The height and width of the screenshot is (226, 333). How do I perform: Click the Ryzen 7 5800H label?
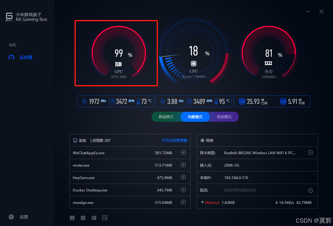click(x=194, y=77)
